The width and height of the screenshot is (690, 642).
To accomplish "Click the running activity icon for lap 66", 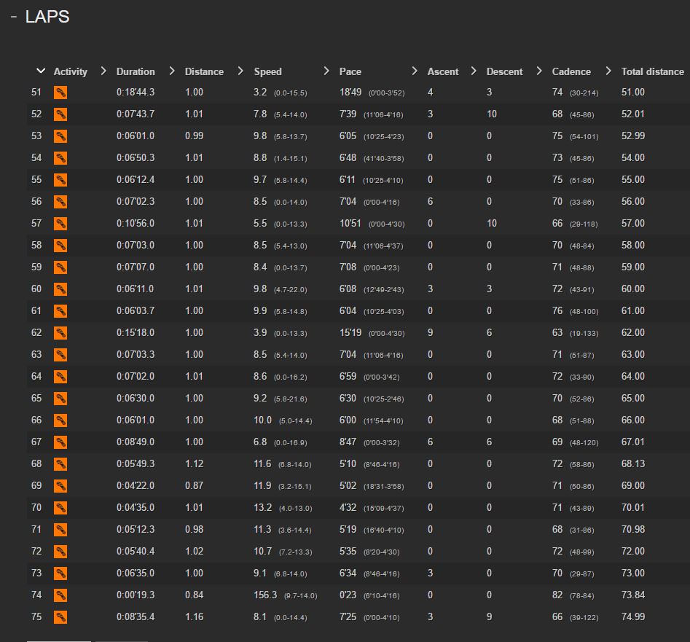I will [x=60, y=420].
